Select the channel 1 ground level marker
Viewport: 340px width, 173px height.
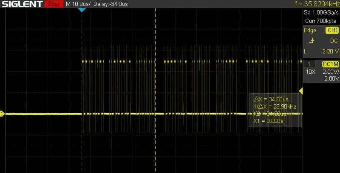[x=2, y=114]
